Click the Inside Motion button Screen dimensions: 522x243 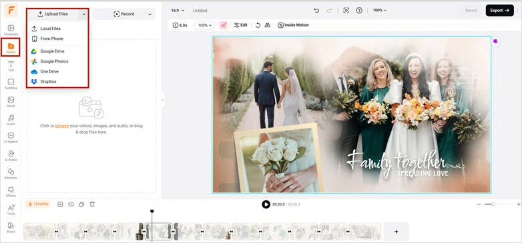pos(293,25)
